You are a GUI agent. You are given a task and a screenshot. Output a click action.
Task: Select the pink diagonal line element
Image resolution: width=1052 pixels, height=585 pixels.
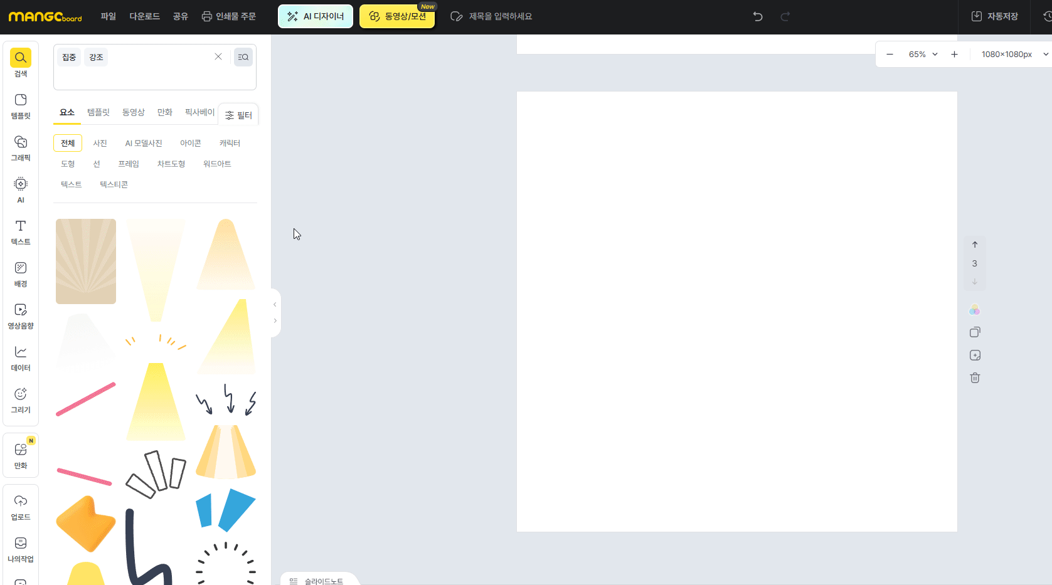(86, 399)
